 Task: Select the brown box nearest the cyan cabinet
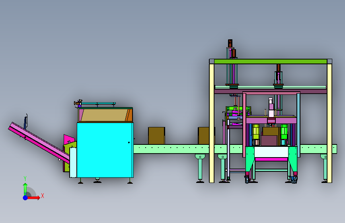(x=156, y=136)
